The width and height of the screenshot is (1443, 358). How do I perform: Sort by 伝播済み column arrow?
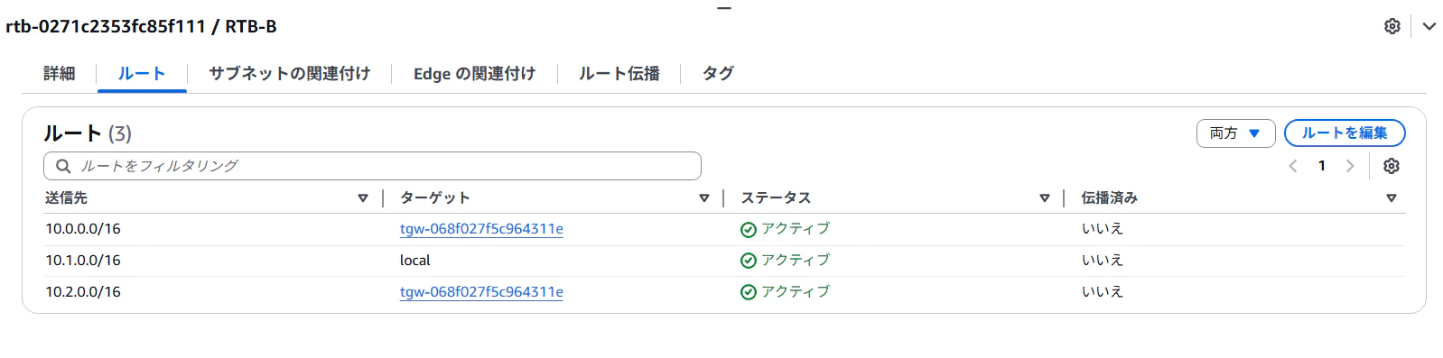coord(1392,198)
